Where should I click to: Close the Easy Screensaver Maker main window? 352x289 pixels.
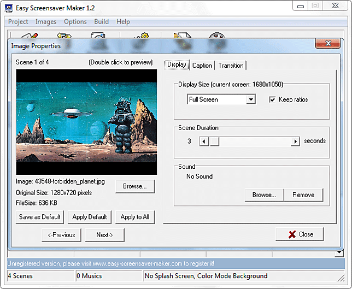[x=336, y=6]
